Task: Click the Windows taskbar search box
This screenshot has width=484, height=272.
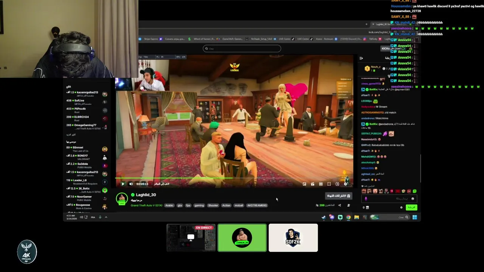Action: click(390, 217)
